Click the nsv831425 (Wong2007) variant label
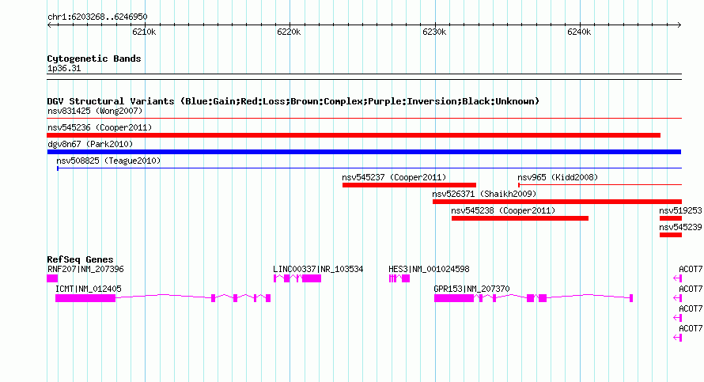This screenshot has height=382, width=704. (95, 111)
